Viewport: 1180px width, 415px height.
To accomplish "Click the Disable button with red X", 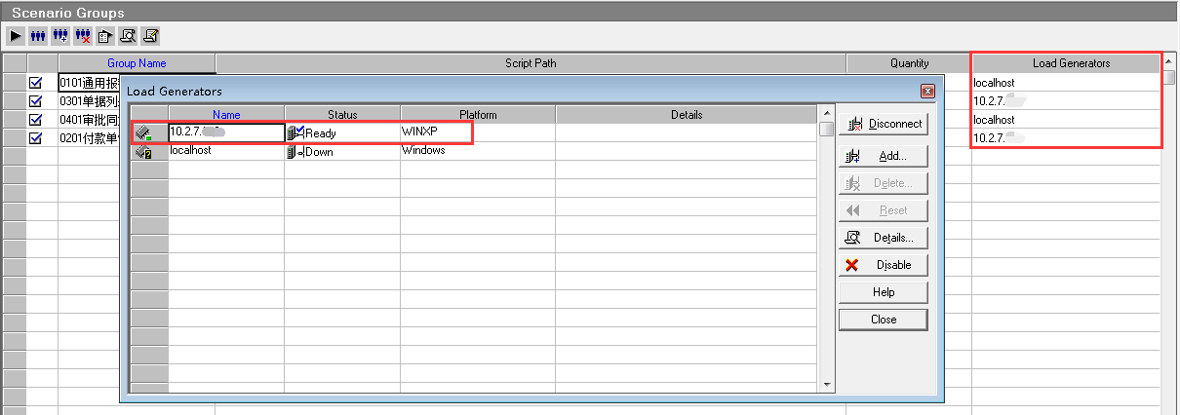I will pos(883,265).
